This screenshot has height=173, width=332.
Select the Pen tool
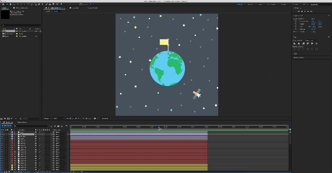[x=39, y=4]
